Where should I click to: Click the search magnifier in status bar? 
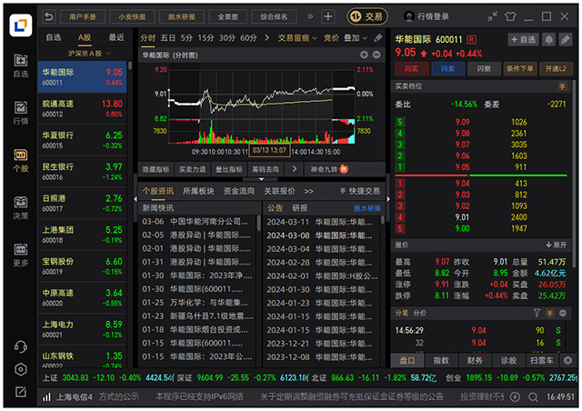[x=533, y=396]
